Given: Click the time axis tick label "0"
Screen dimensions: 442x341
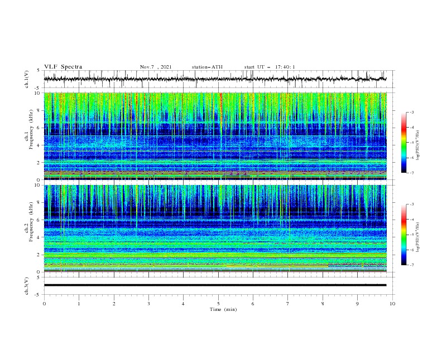Looking at the screenshot, I should click(44, 304).
